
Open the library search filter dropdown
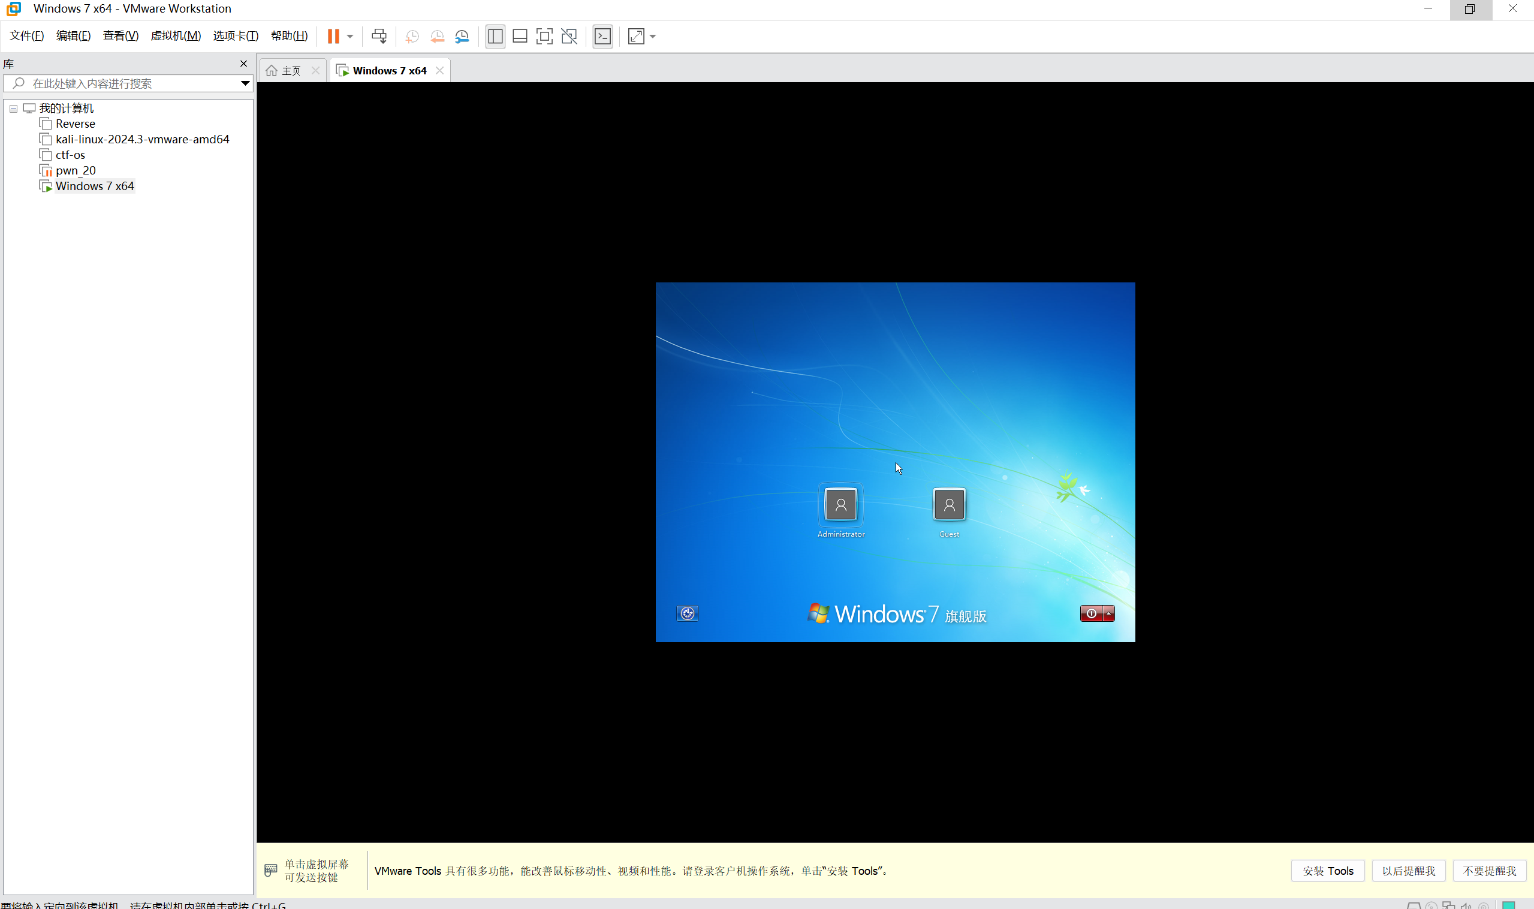pyautogui.click(x=245, y=83)
